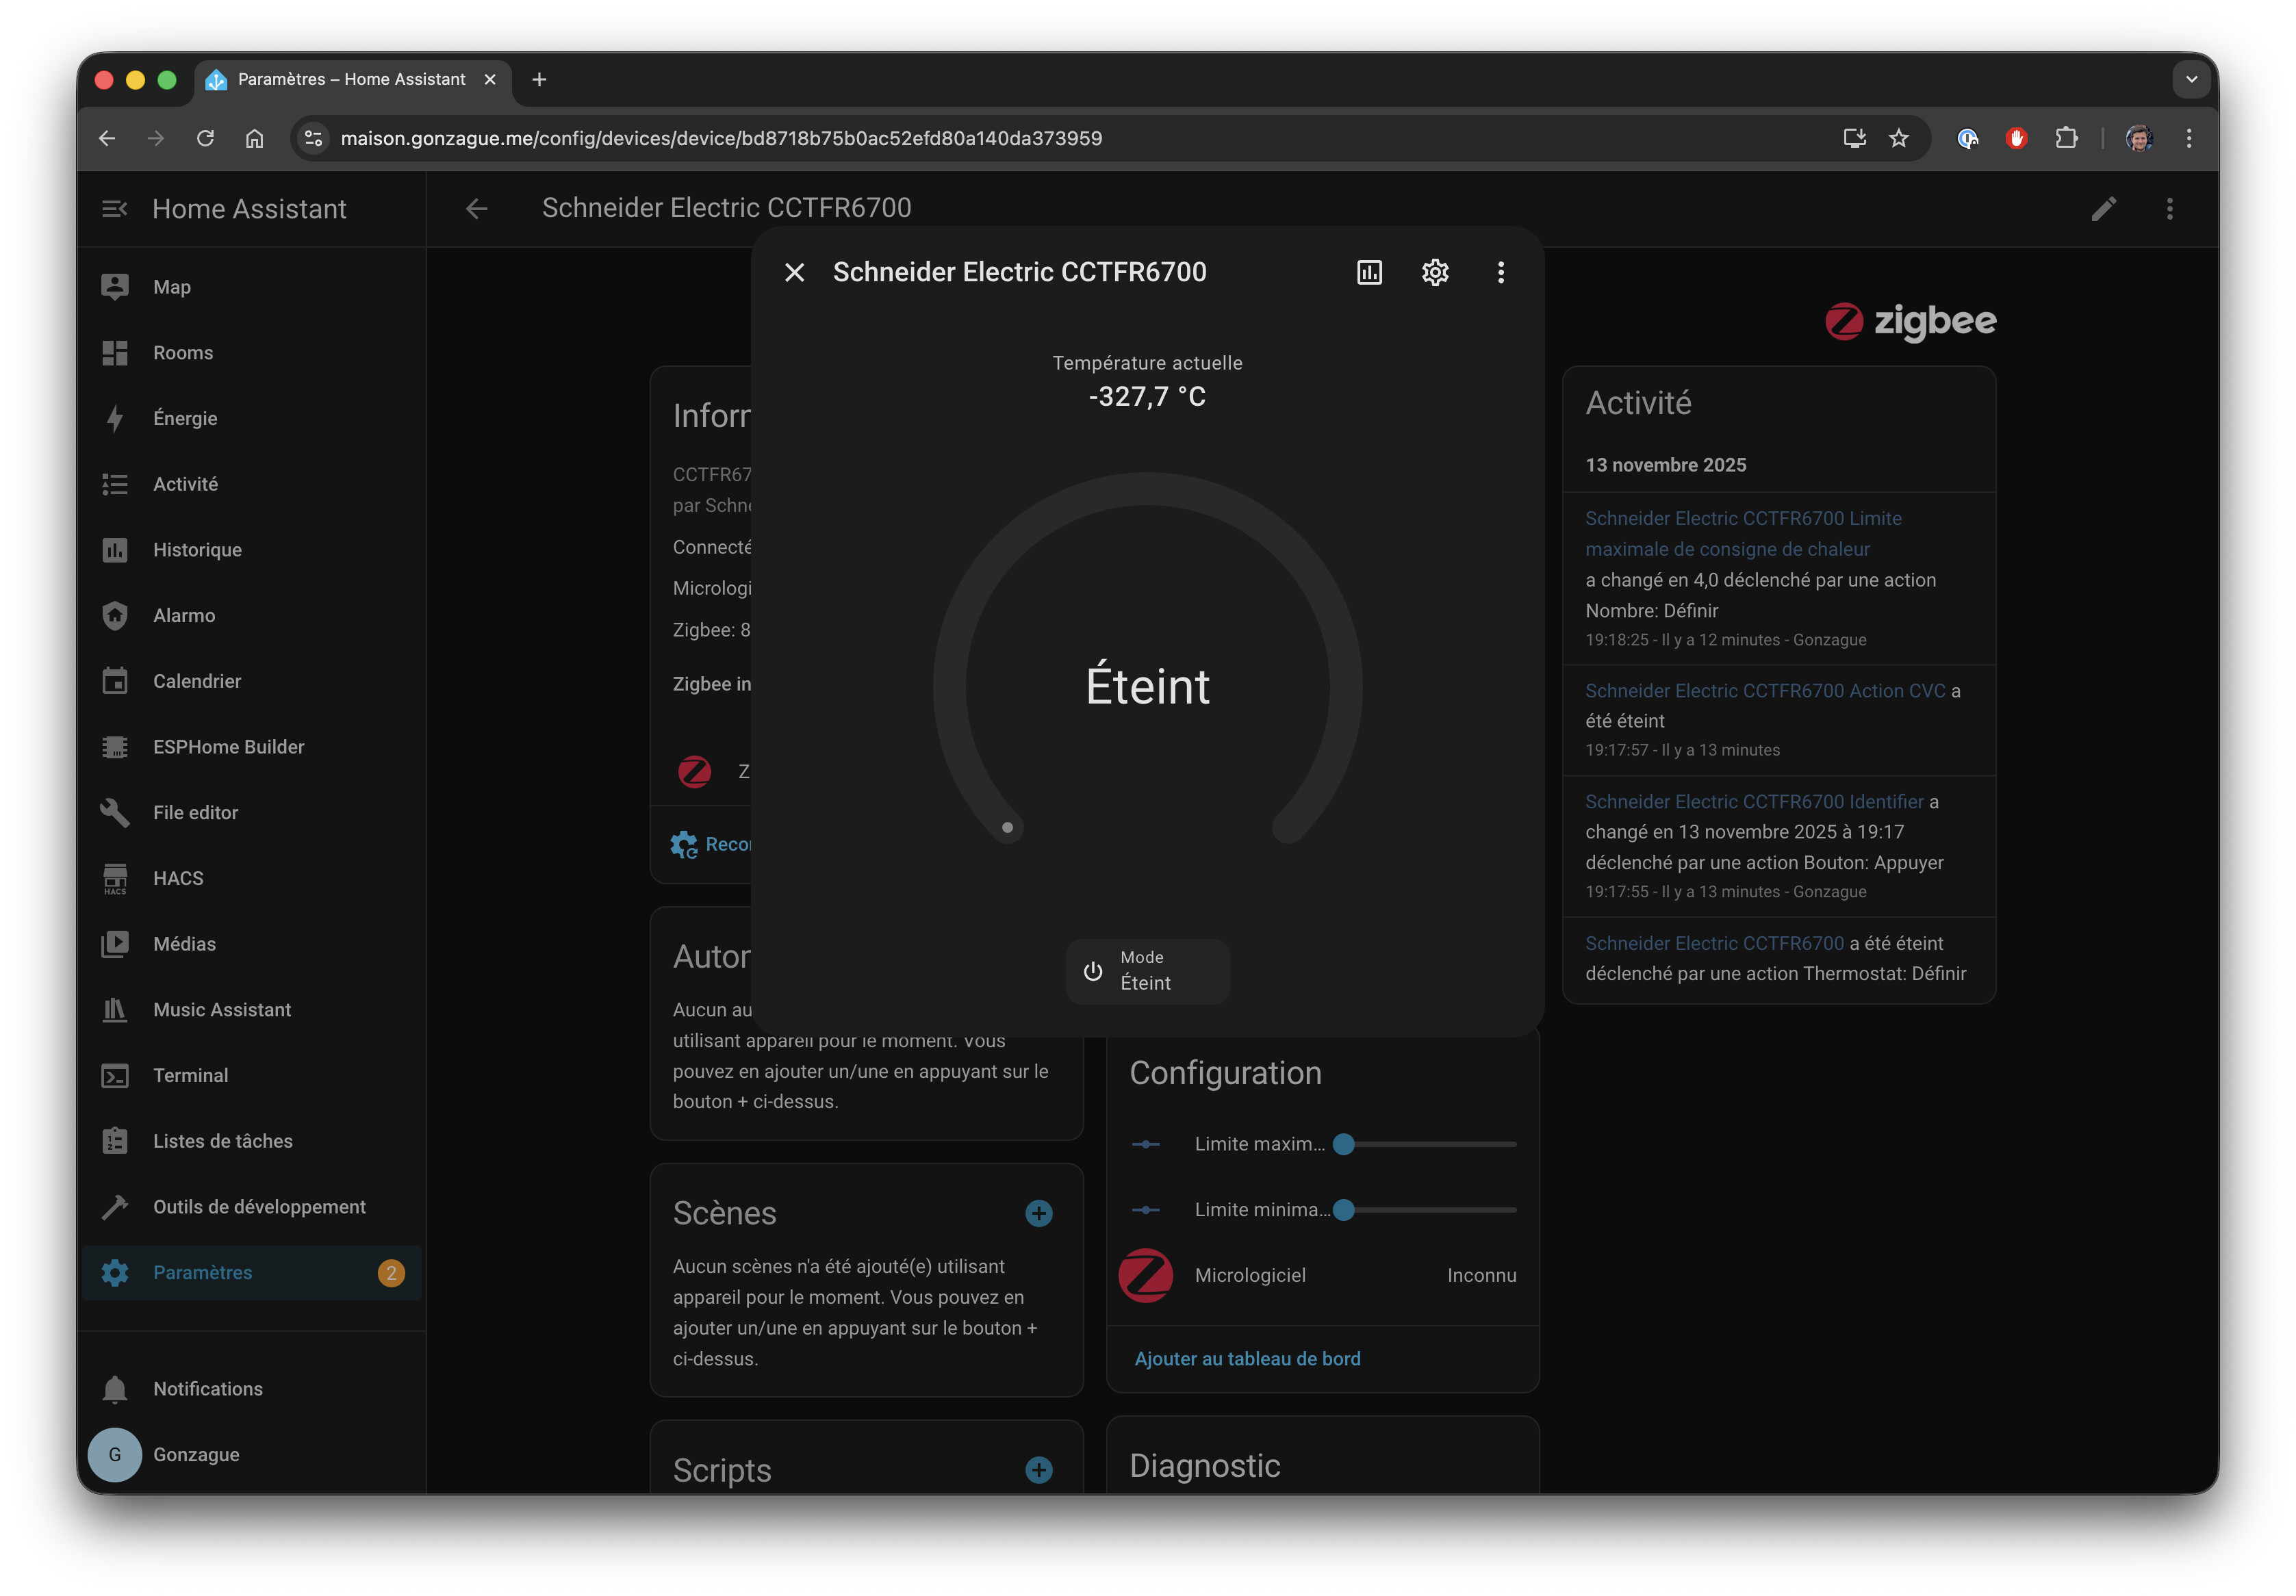Image resolution: width=2296 pixels, height=1596 pixels.
Task: Adjust the Limite maximale slider
Action: (1344, 1144)
